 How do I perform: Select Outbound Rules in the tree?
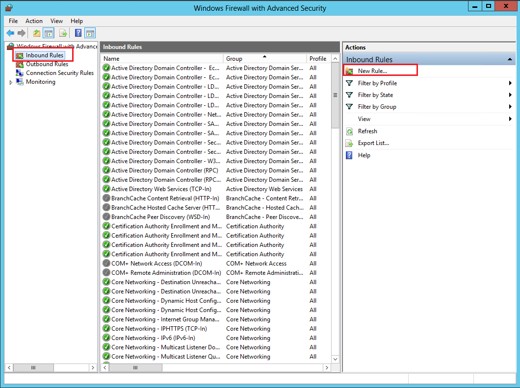[47, 64]
